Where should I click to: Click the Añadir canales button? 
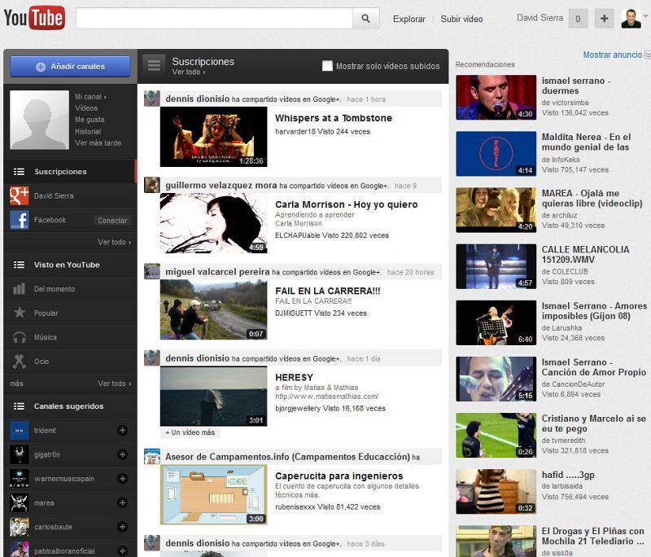(70, 67)
